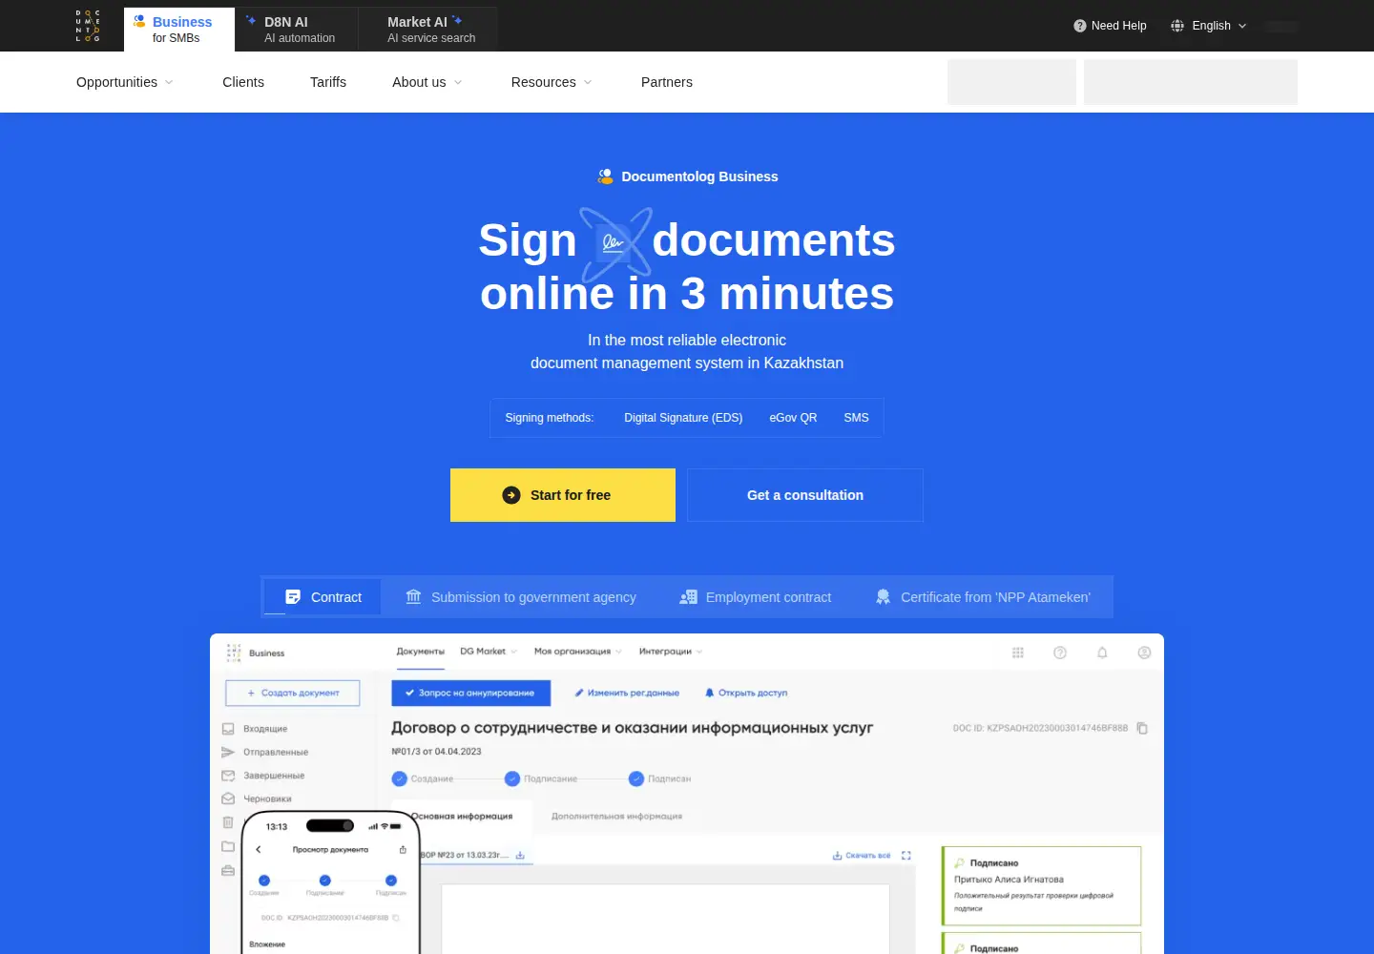Screen dimensions: 1374x954
Task: Switch to Business for SMBs tab
Action: coord(179,30)
